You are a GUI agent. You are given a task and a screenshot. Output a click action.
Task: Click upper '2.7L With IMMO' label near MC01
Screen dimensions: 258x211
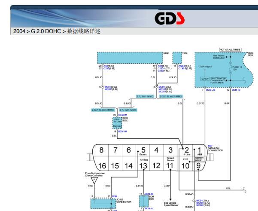[145, 96]
